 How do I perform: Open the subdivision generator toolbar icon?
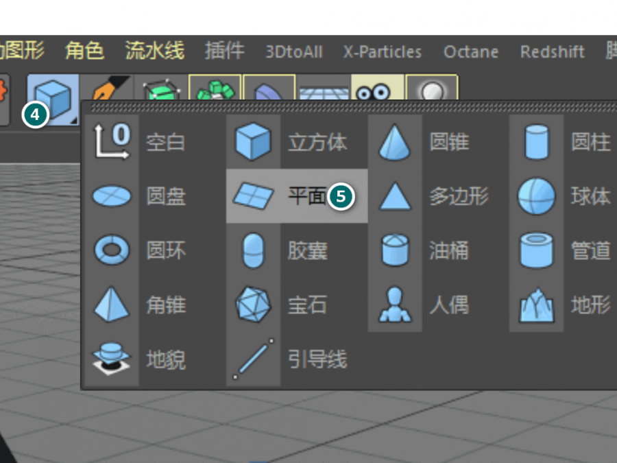pyautogui.click(x=161, y=88)
